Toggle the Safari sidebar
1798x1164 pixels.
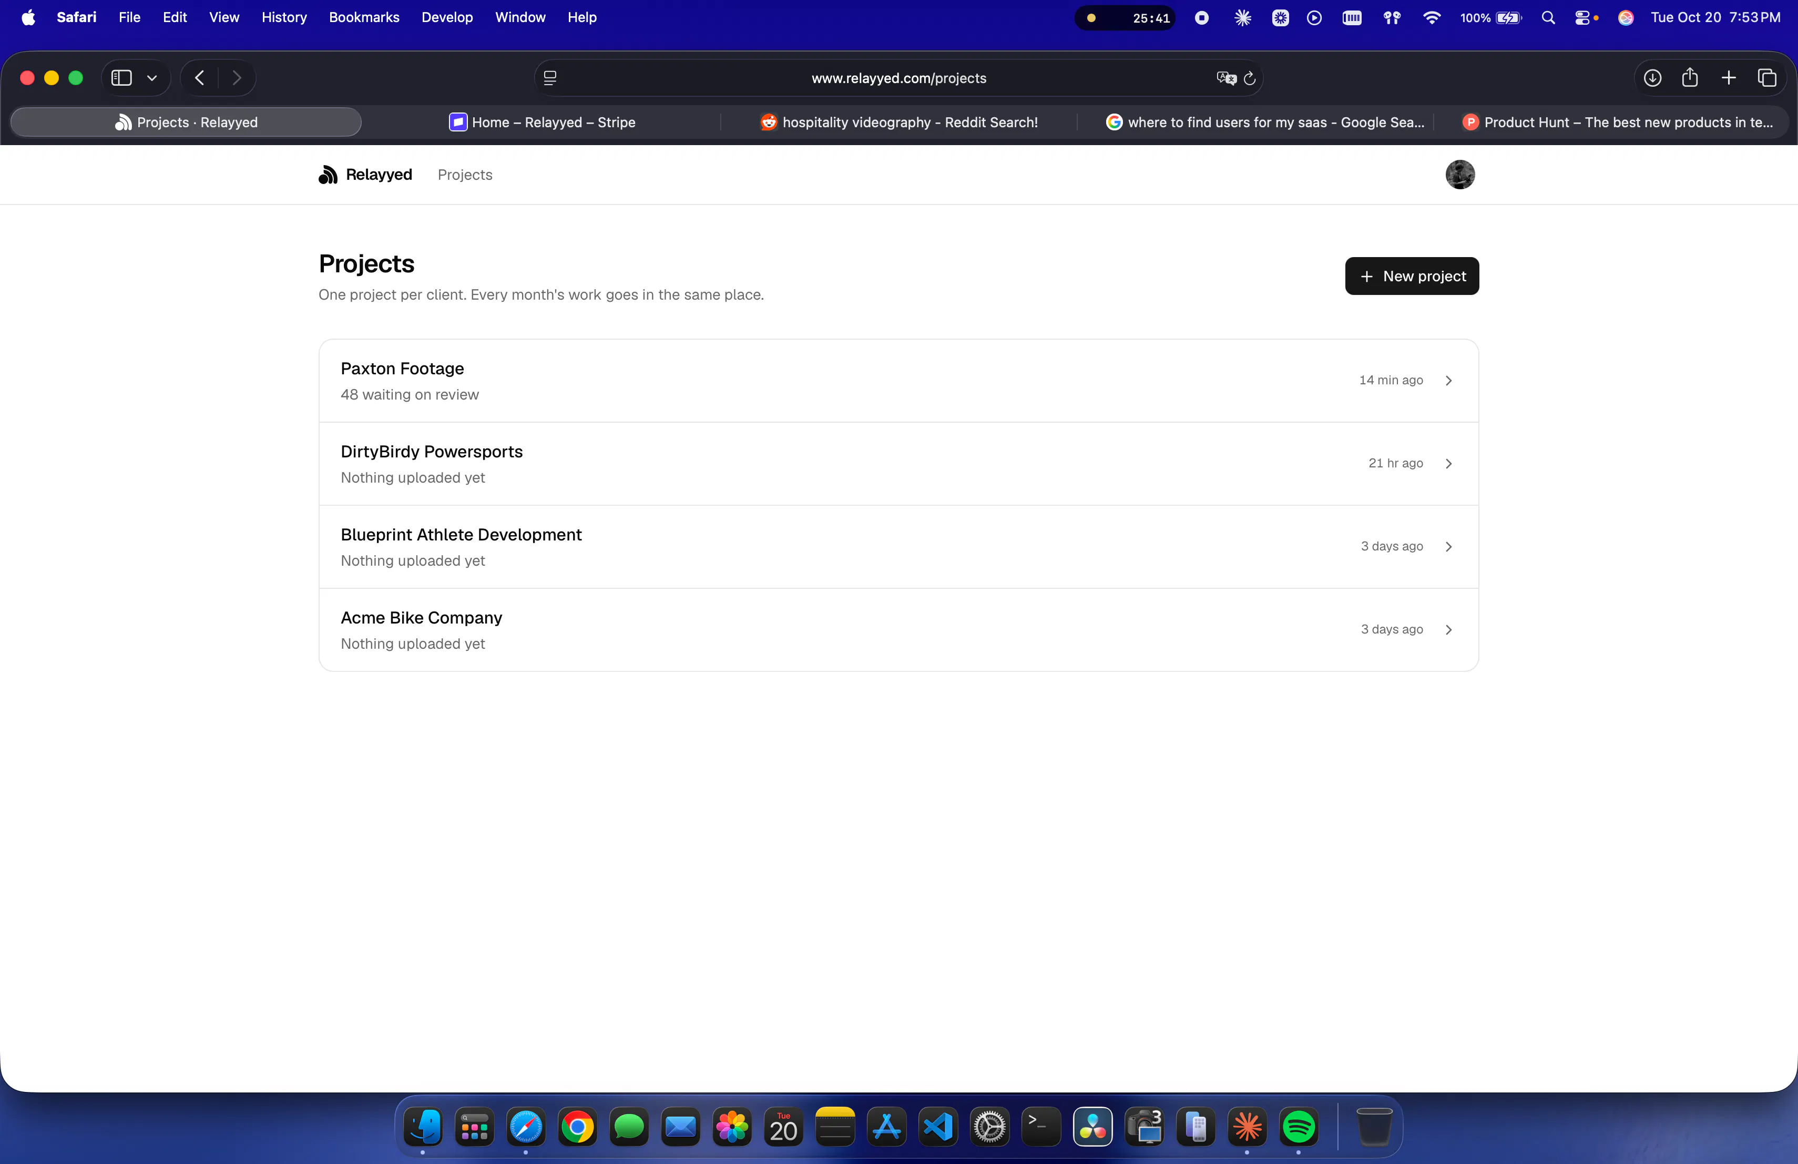[121, 78]
